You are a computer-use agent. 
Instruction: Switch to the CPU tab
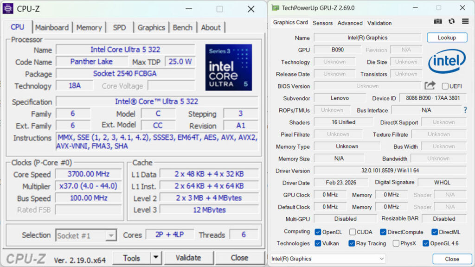pos(18,27)
